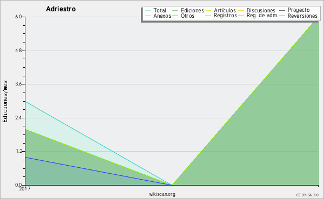324x199 pixels.
Task: Click the Ediciones/mes axis label
Action: coord(5,102)
